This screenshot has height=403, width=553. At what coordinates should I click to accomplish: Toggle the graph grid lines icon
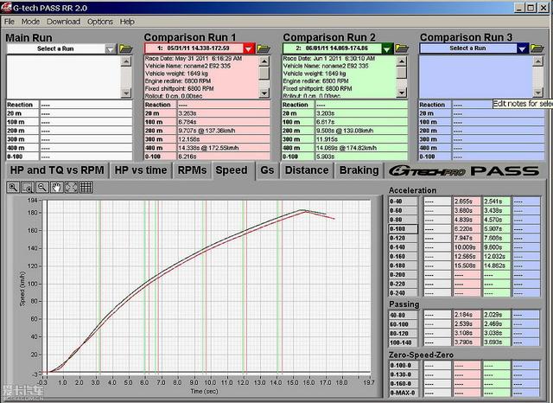(x=86, y=187)
